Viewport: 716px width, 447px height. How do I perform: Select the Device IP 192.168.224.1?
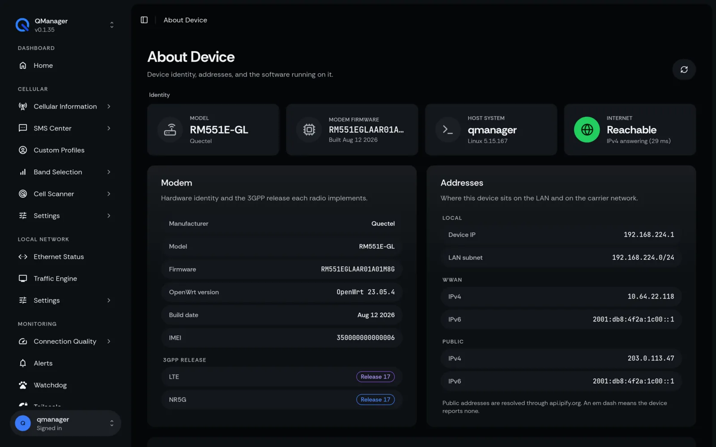click(649, 235)
